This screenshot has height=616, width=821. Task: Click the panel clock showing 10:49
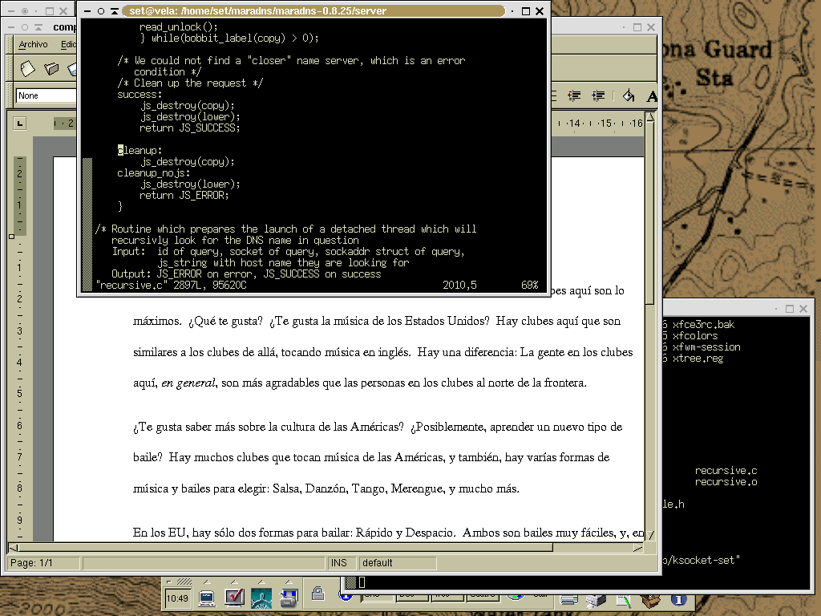(x=177, y=598)
